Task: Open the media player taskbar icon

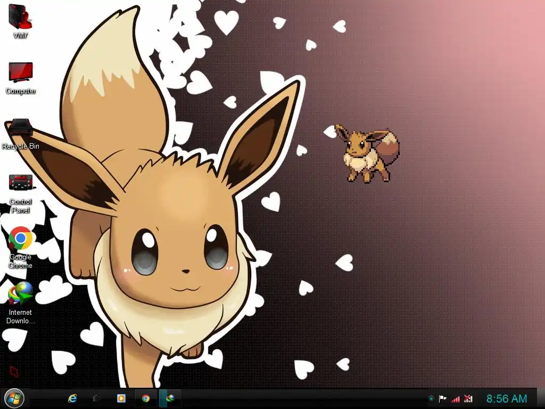Action: click(x=121, y=398)
